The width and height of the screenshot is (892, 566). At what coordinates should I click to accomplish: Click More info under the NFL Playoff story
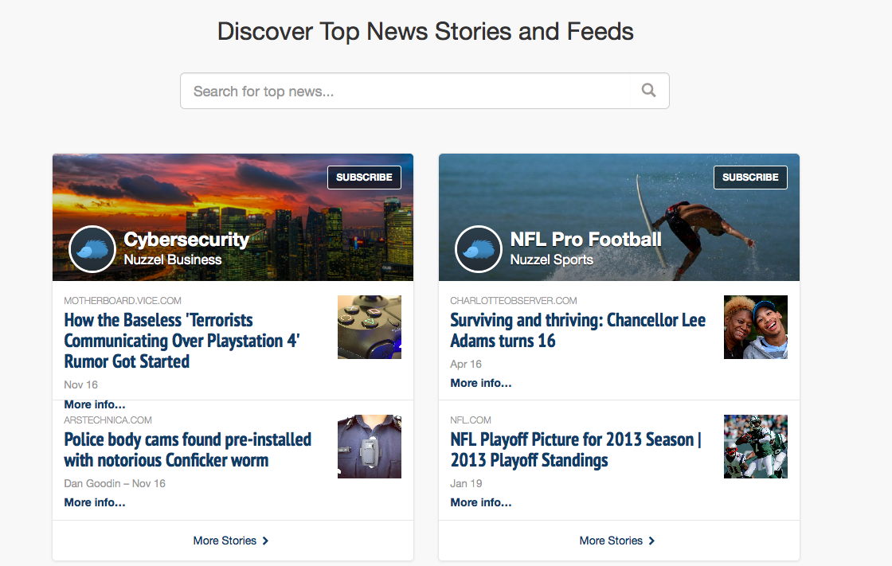click(480, 502)
